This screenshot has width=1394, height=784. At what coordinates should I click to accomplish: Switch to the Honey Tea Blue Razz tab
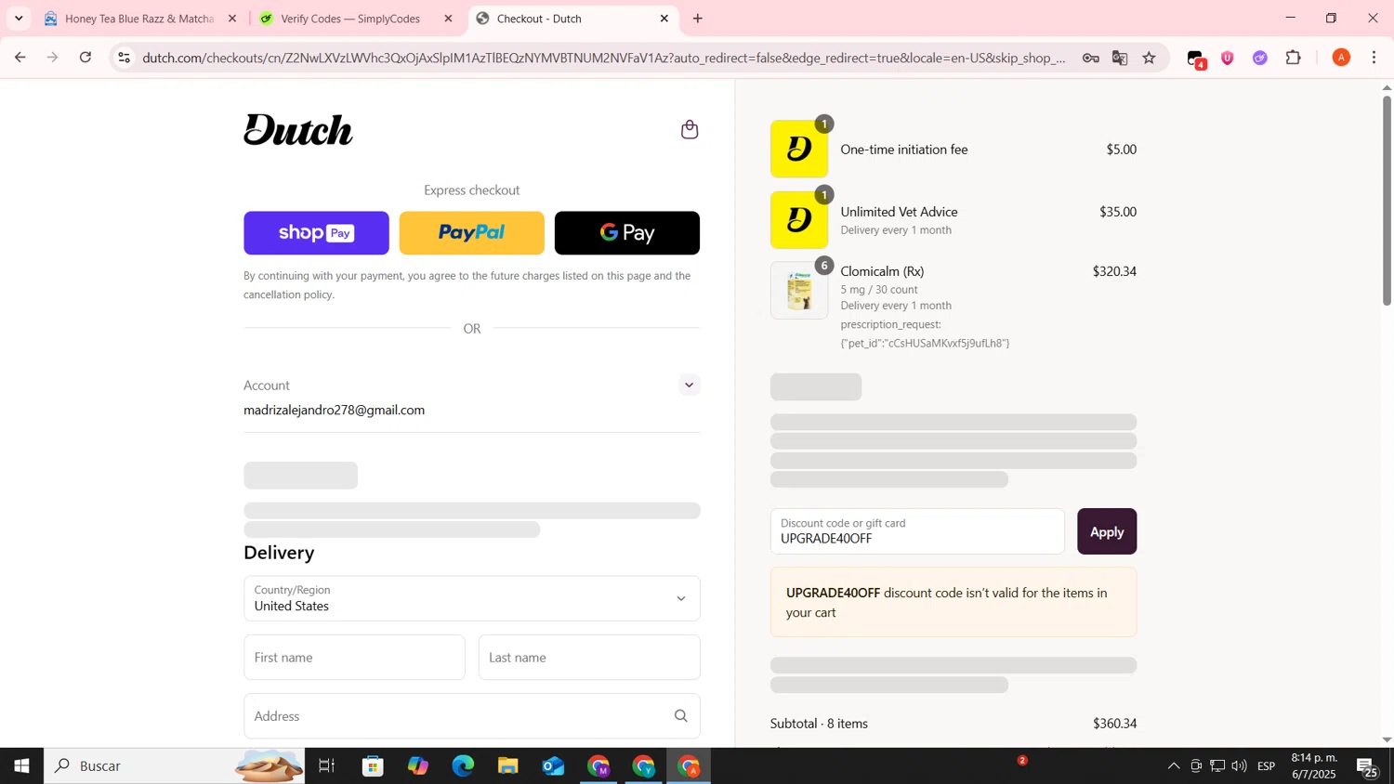point(139,19)
